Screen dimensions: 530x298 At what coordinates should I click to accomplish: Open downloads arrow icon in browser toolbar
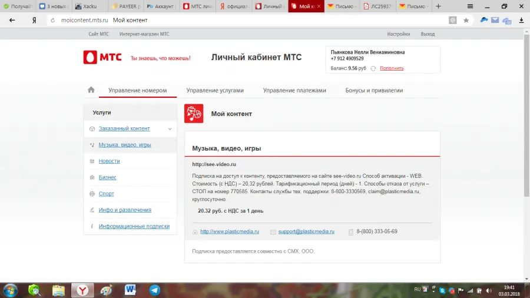[522, 20]
